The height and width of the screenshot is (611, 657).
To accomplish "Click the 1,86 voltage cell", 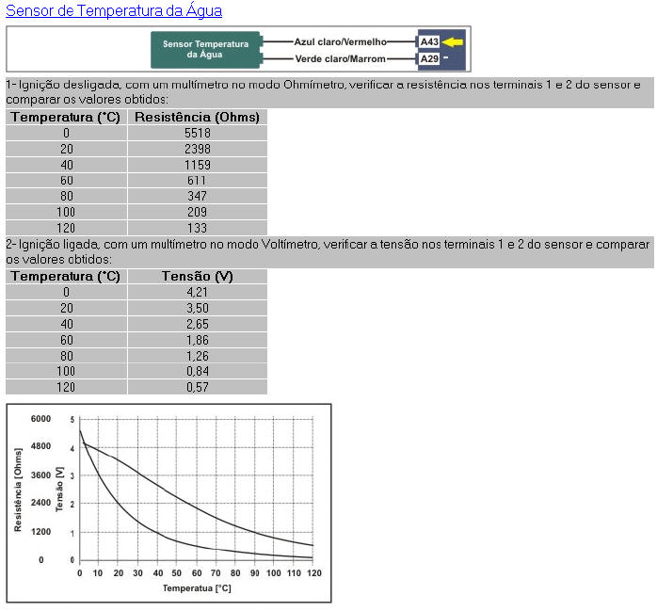I will pos(197,340).
